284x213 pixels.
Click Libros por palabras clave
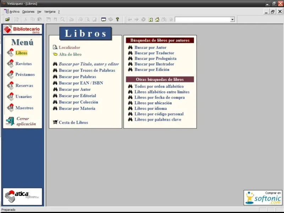click(x=158, y=120)
